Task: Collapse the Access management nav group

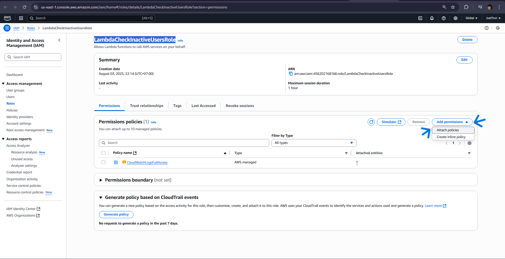Action: (x=3, y=84)
